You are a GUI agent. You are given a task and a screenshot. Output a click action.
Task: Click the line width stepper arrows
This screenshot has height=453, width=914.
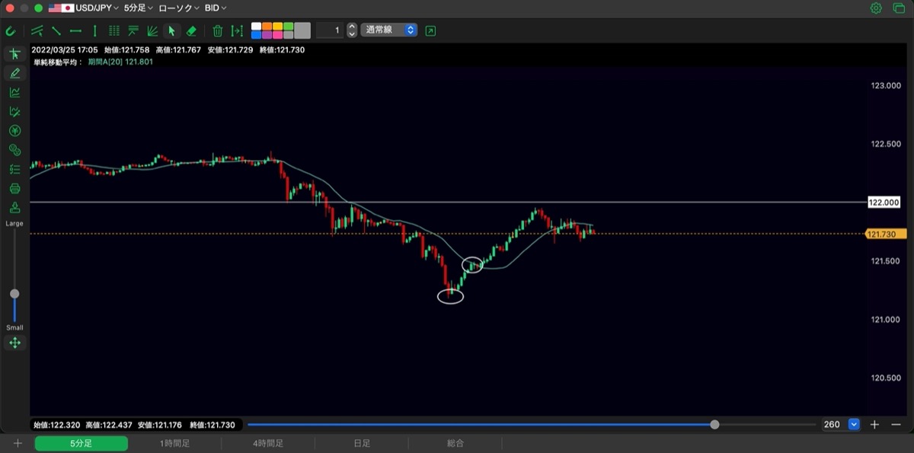tap(351, 30)
